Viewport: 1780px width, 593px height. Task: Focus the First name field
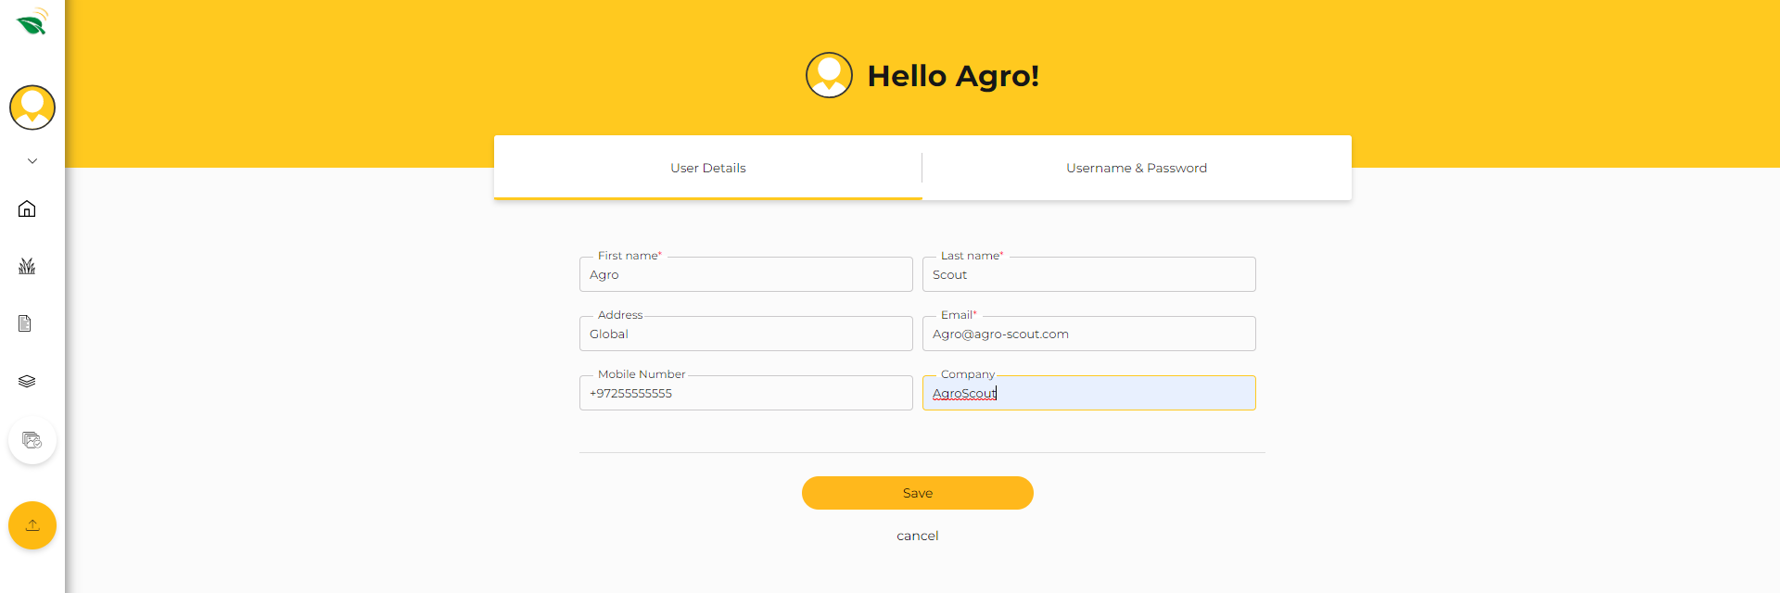pos(746,274)
